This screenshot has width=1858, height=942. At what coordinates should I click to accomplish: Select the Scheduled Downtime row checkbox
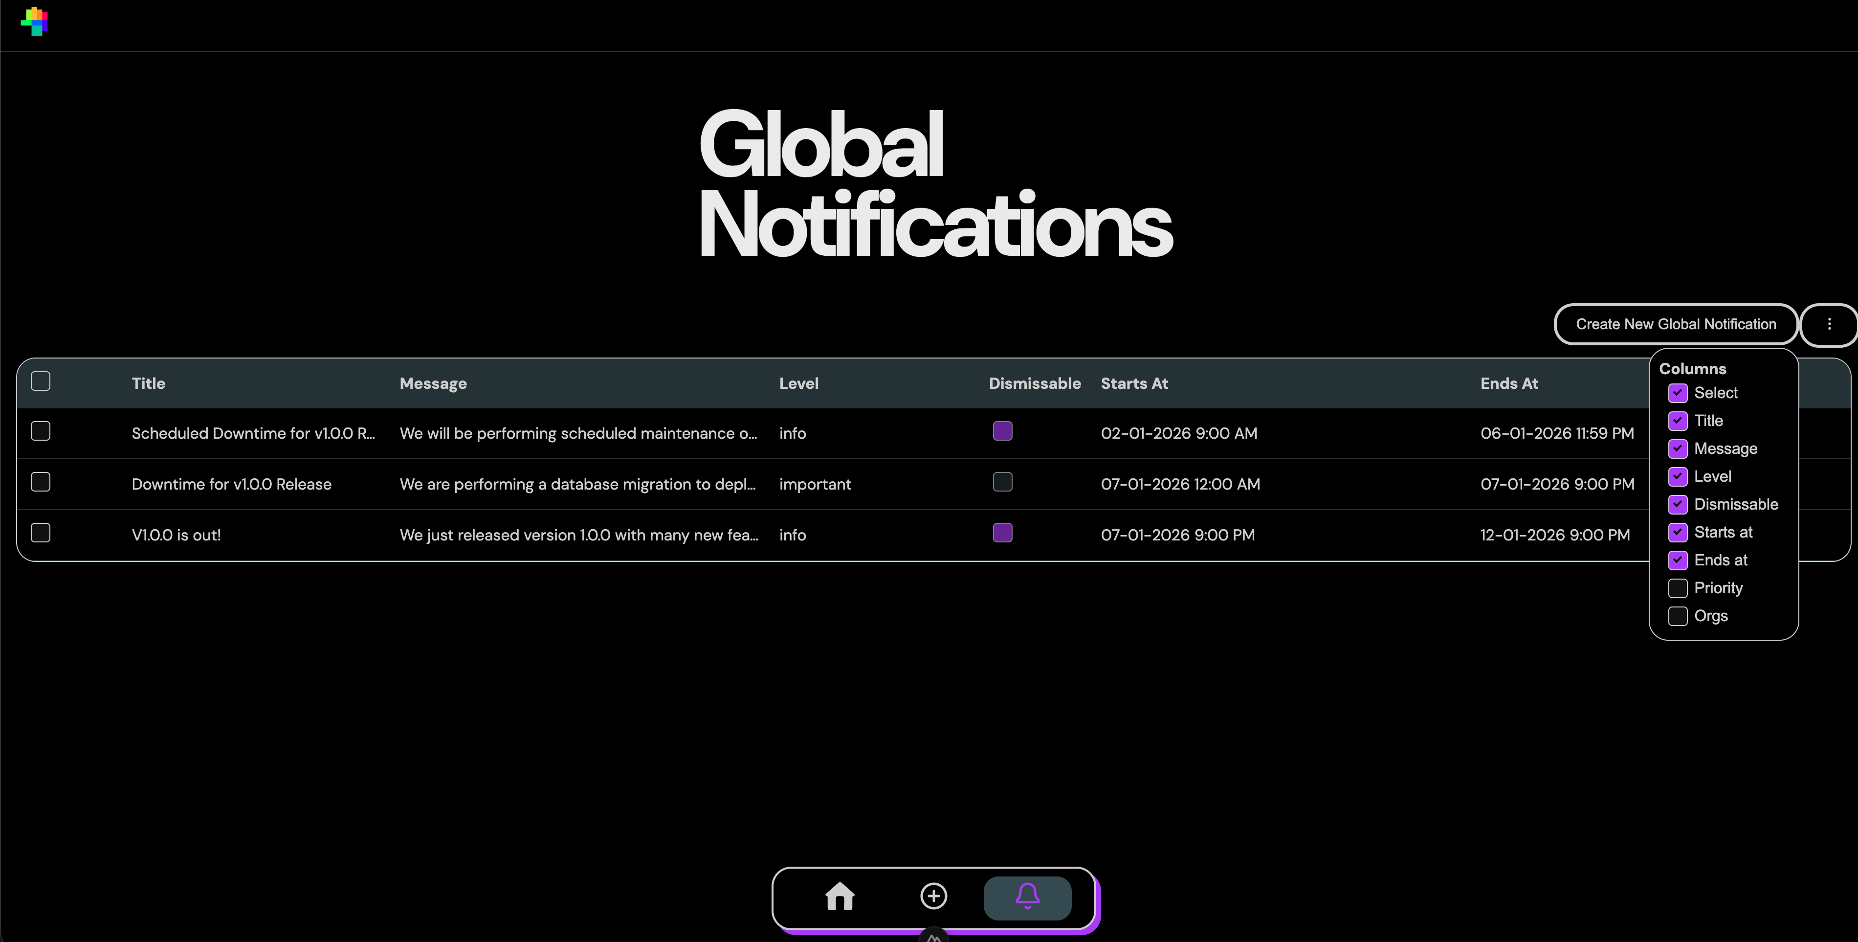click(41, 431)
